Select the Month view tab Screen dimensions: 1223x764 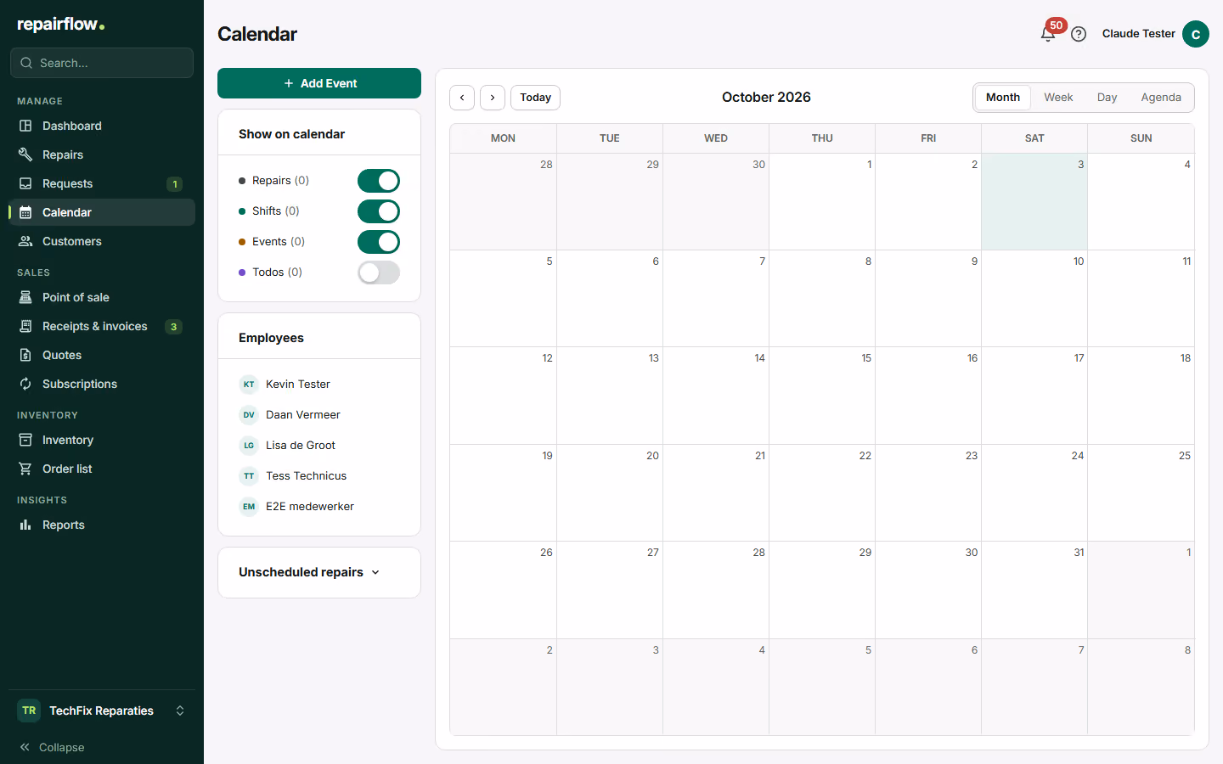[1003, 98]
